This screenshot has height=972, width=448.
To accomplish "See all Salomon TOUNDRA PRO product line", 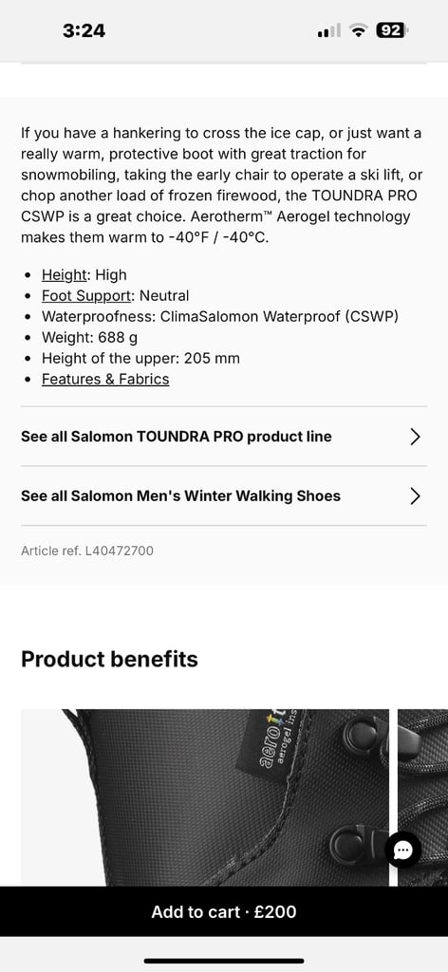I will tap(224, 437).
